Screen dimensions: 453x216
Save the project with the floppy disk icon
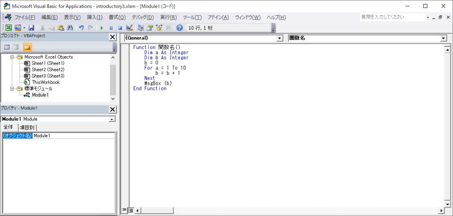[31, 27]
